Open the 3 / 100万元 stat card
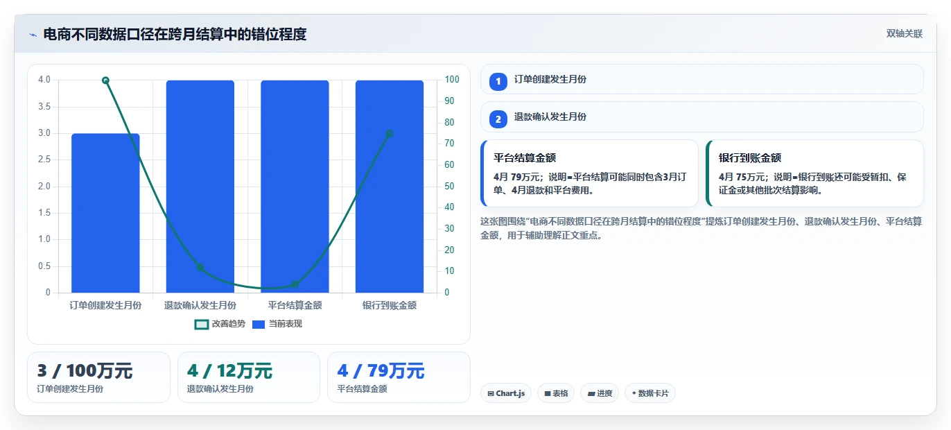The height and width of the screenshot is (430, 951). [x=98, y=377]
